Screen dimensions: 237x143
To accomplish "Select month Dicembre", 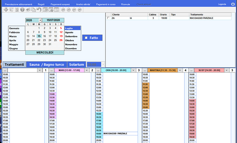I will click(x=71, y=49).
